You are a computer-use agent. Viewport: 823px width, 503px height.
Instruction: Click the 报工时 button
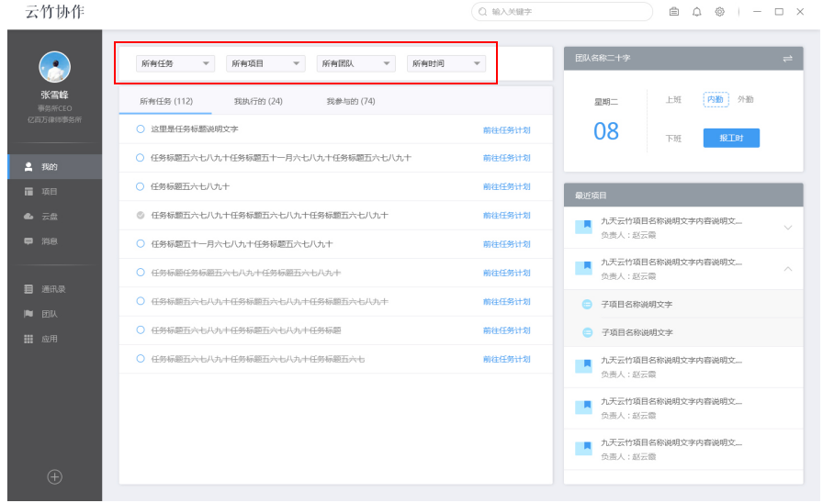(731, 138)
